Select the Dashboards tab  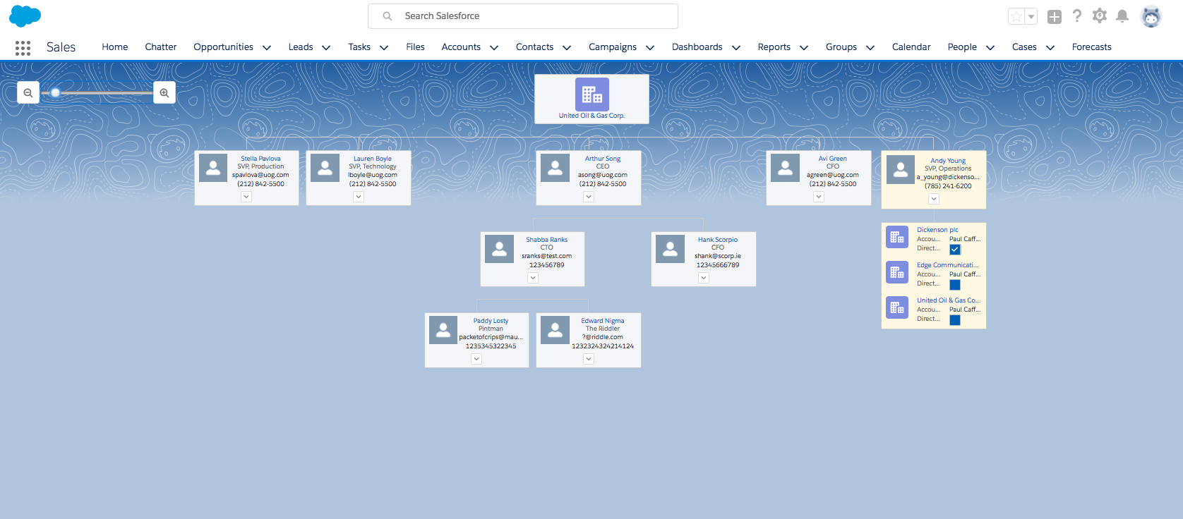pos(697,47)
